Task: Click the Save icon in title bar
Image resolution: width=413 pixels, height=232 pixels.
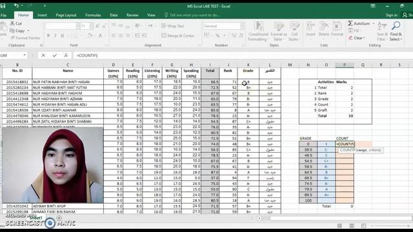Action: coord(3,6)
